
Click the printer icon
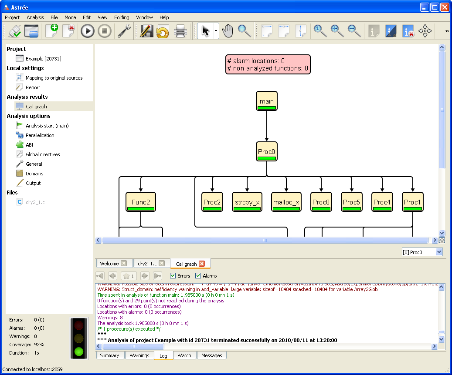[180, 31]
